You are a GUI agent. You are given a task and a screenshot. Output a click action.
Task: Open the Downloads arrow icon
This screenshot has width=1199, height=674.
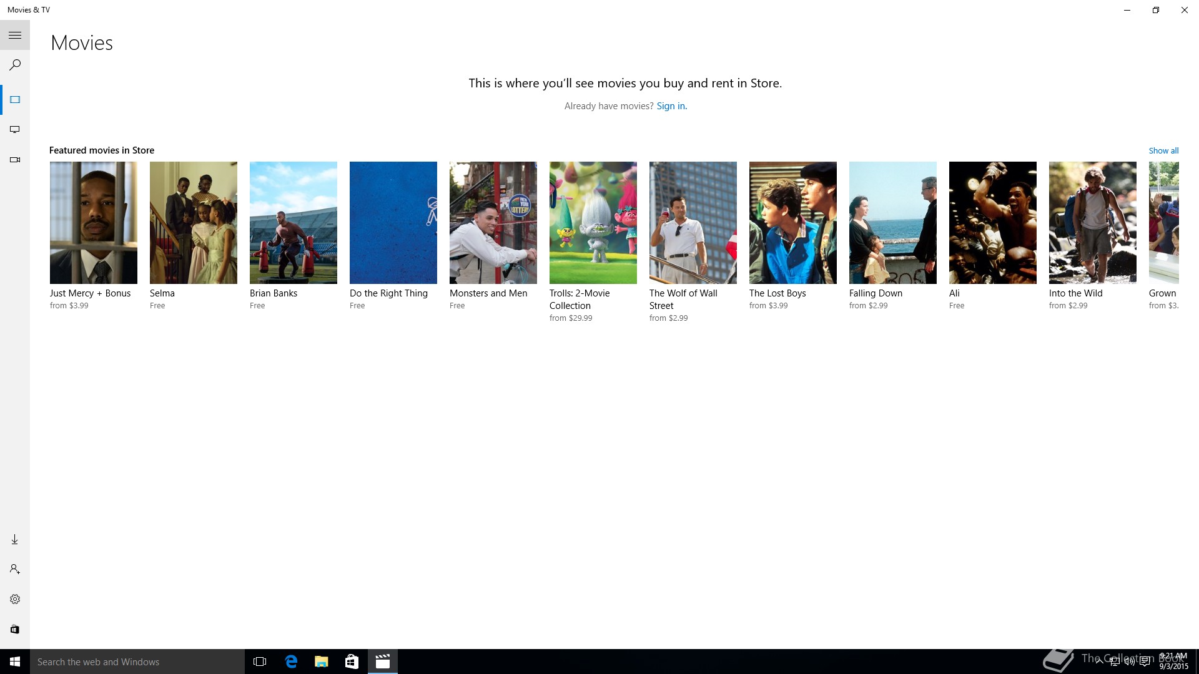click(x=15, y=539)
